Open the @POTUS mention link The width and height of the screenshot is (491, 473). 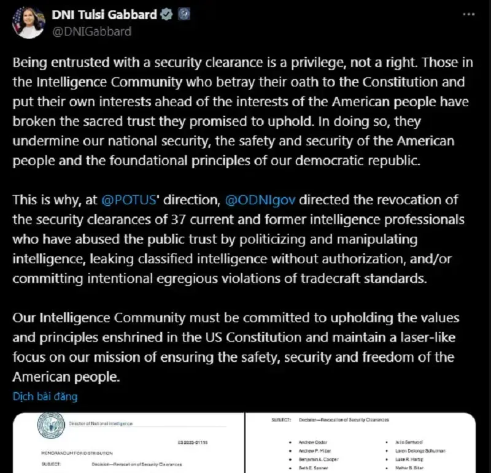click(129, 200)
